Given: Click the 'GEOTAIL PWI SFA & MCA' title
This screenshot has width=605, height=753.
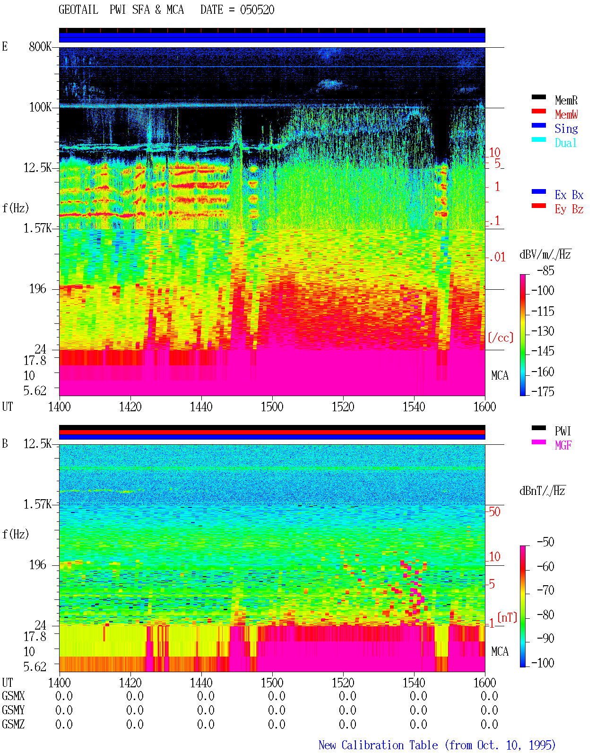Looking at the screenshot, I should pos(121,10).
